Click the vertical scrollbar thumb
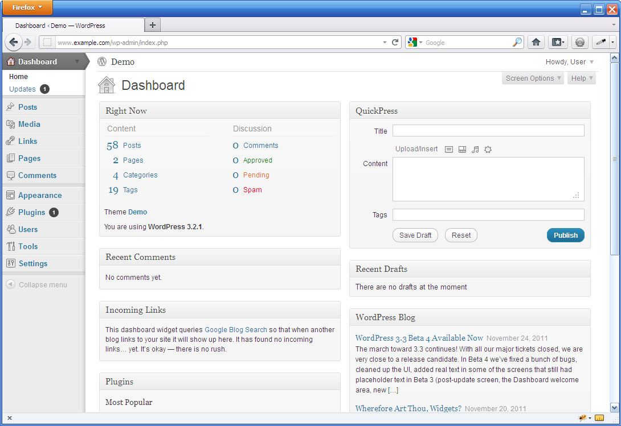Viewport: 621px width, 426px height. pos(614,159)
